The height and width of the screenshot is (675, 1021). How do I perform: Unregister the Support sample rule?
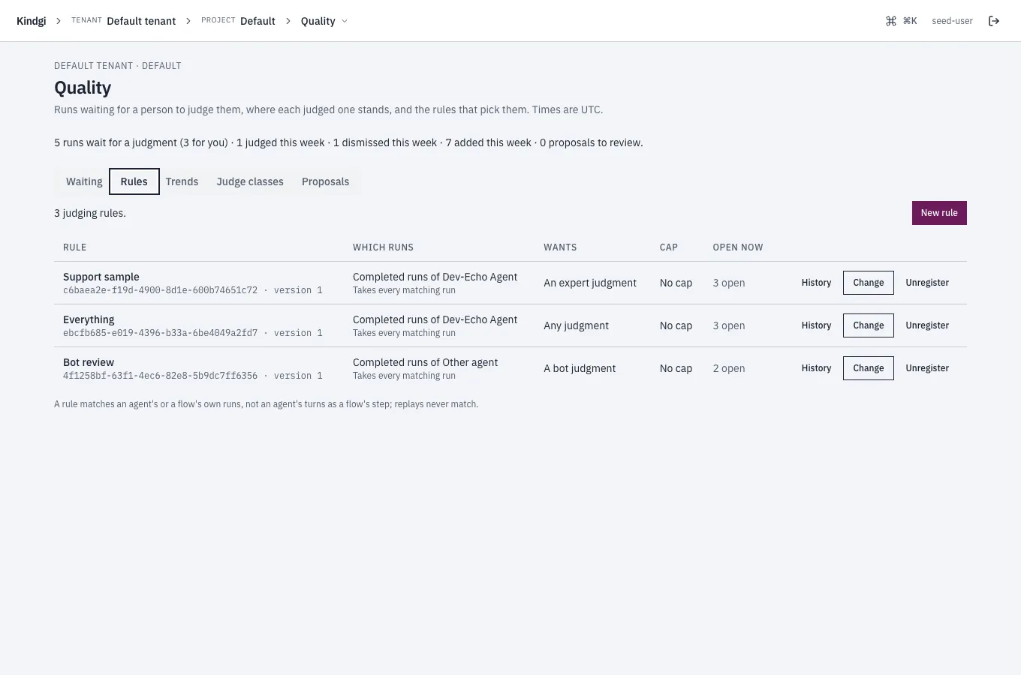coord(927,283)
